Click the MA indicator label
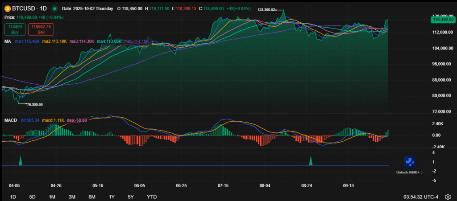This screenshot has height=201, width=457. click(x=8, y=41)
